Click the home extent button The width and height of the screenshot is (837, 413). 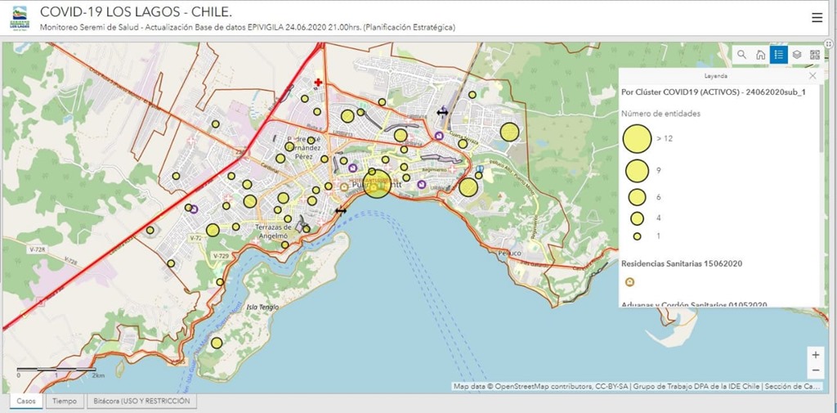click(x=760, y=55)
